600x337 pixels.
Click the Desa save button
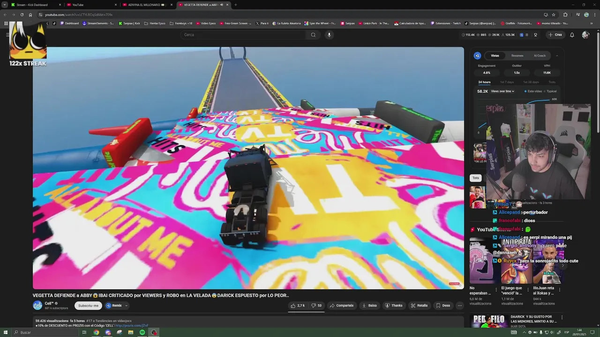point(443,306)
